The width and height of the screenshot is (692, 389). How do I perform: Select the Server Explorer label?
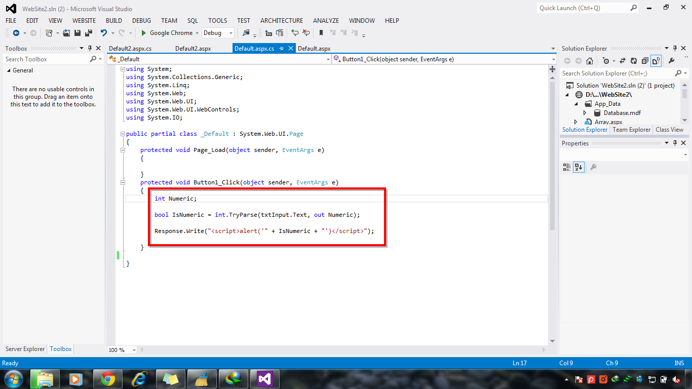[24, 349]
